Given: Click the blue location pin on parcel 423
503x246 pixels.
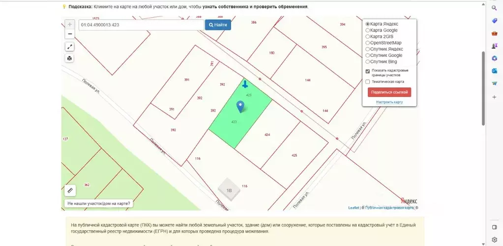Looking at the screenshot, I should pyautogui.click(x=240, y=106).
